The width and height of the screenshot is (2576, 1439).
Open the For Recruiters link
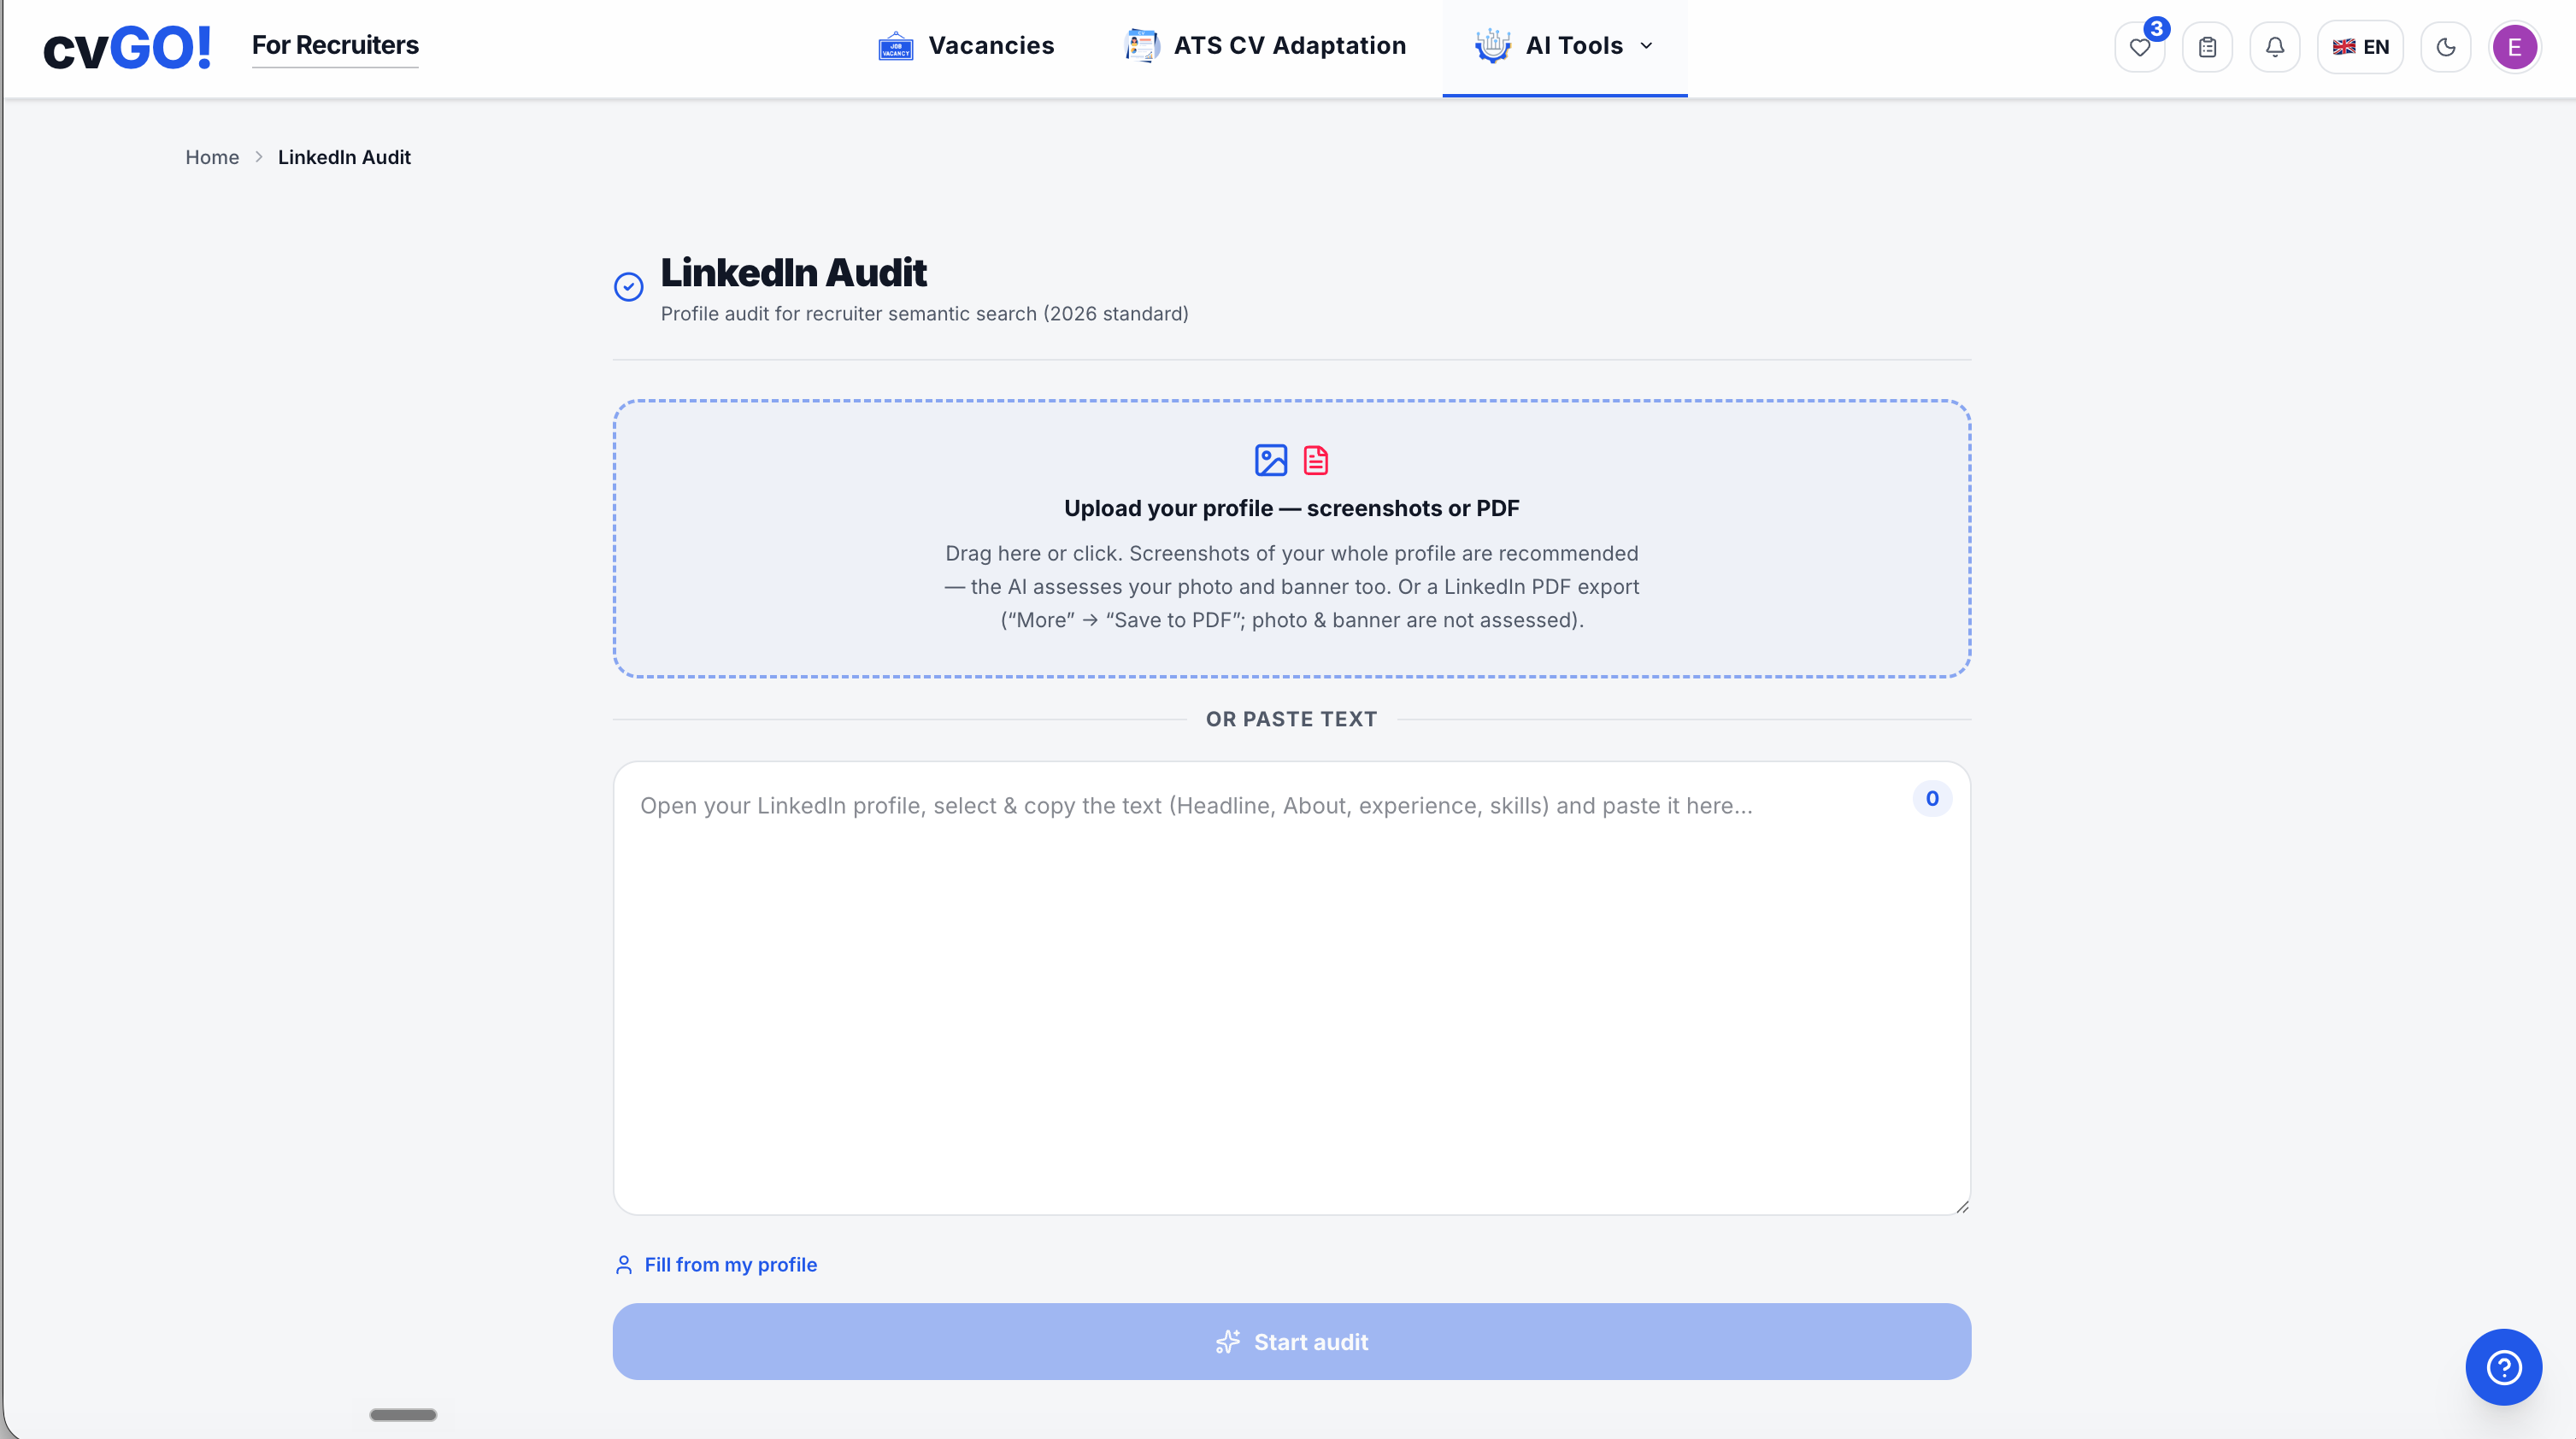[335, 45]
